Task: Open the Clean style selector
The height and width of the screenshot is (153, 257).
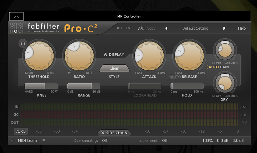Action: tap(114, 68)
